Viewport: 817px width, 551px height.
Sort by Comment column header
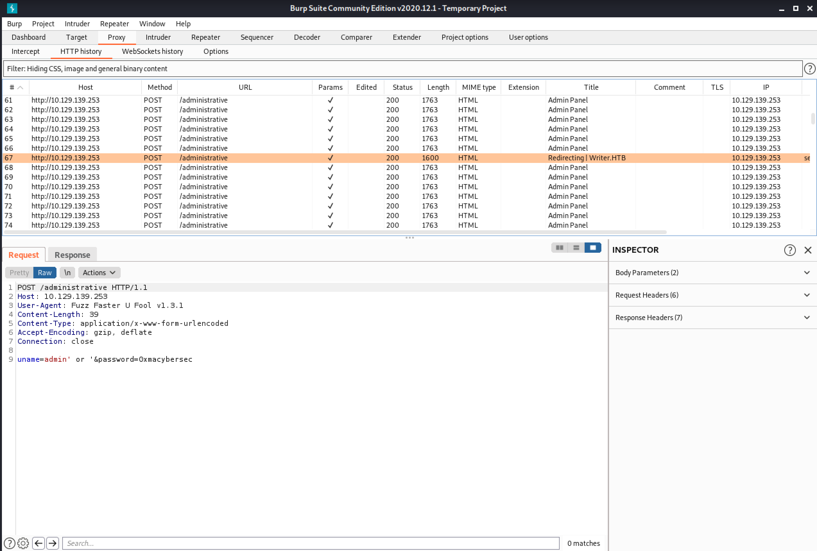(669, 88)
